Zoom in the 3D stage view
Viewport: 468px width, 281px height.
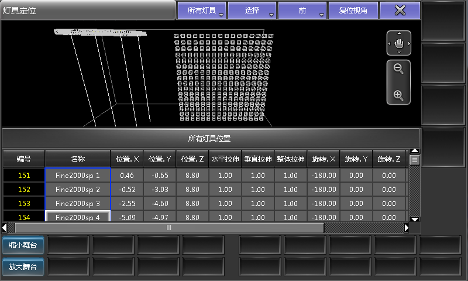tap(398, 95)
